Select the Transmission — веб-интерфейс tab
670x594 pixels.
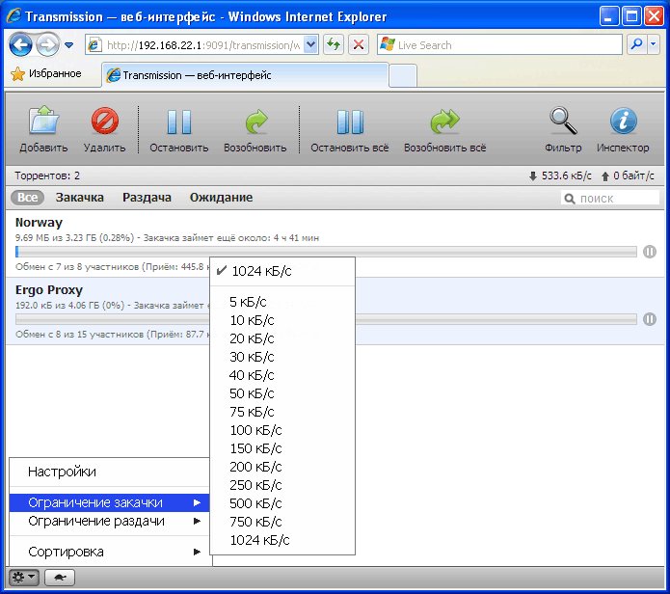[245, 75]
